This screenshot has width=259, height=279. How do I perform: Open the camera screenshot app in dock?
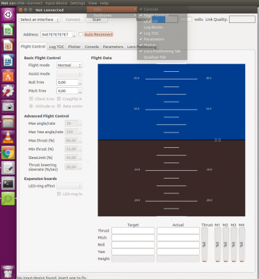click(8, 107)
